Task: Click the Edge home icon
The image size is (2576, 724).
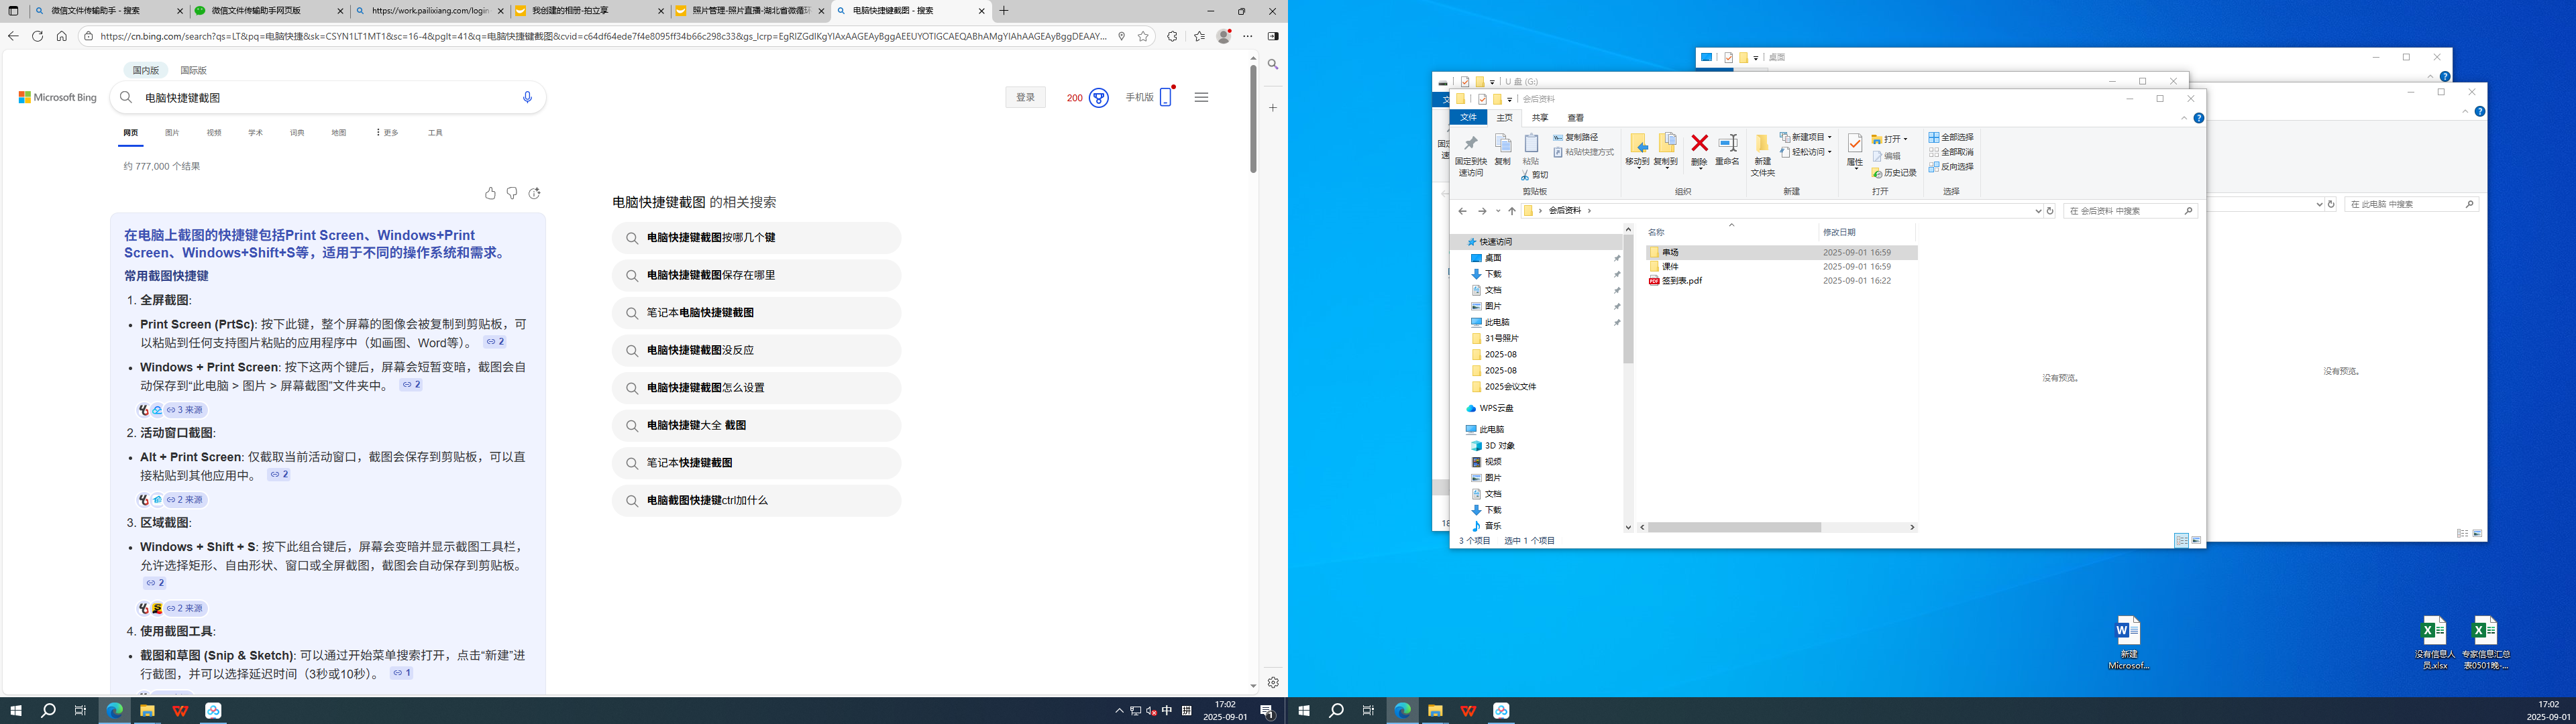Action: 62,36
